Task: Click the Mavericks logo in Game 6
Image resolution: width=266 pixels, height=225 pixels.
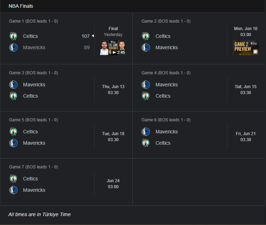Action: point(146,132)
